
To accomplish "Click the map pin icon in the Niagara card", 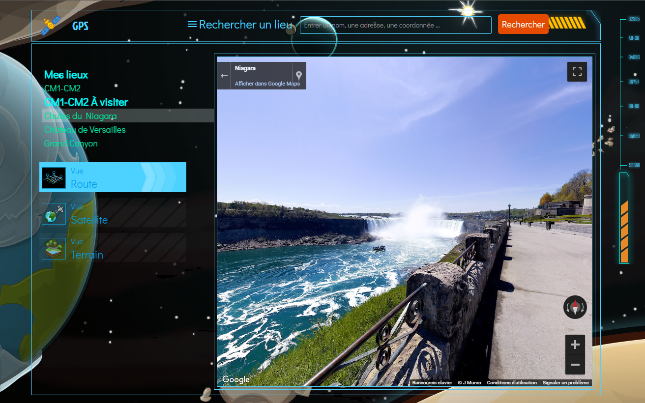I will (298, 76).
